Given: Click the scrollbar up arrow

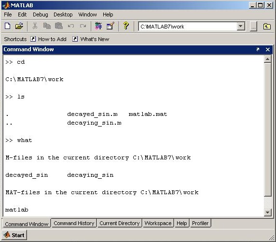Looking at the screenshot, I should [267, 59].
